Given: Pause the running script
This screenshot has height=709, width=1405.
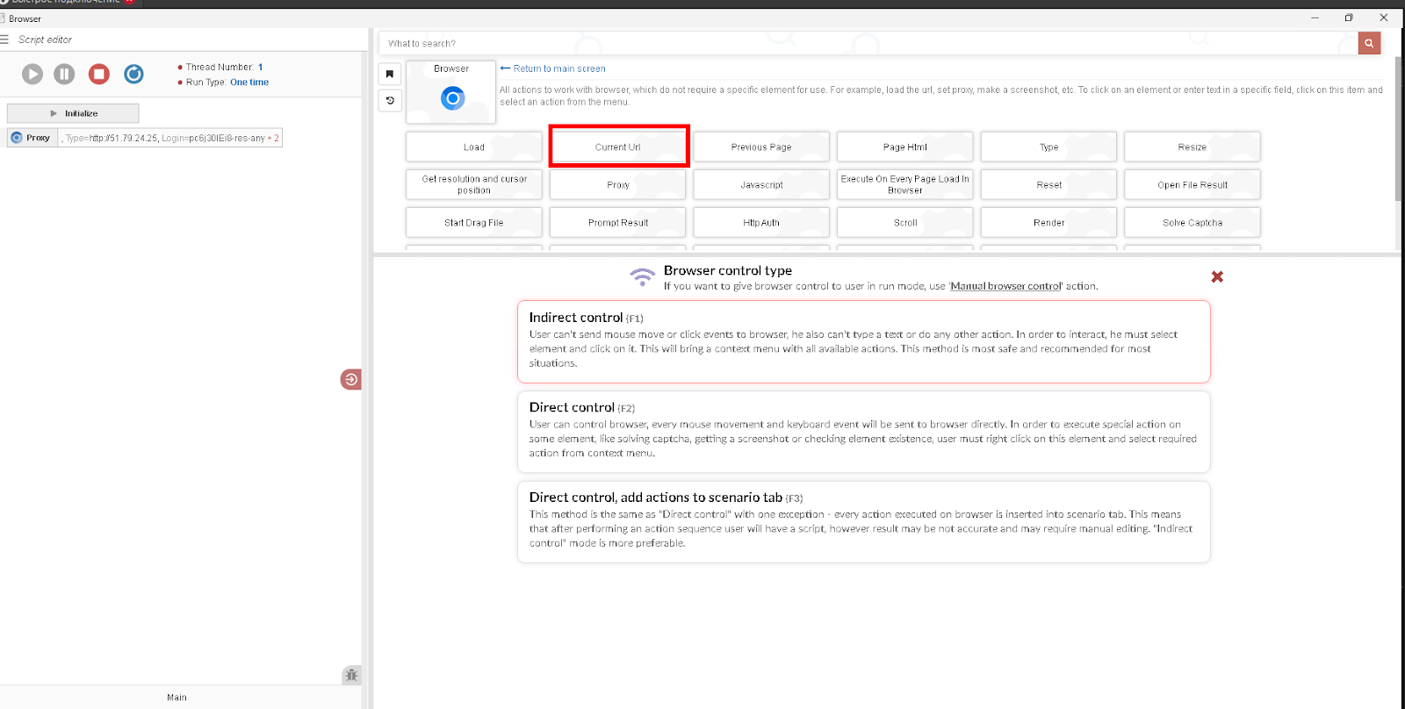Looking at the screenshot, I should (x=64, y=75).
